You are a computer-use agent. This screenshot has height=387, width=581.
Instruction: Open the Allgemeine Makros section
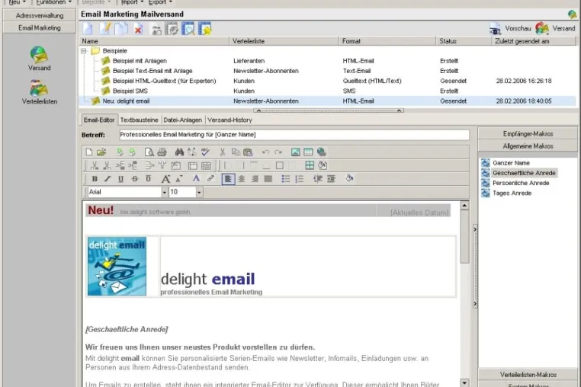pyautogui.click(x=528, y=146)
